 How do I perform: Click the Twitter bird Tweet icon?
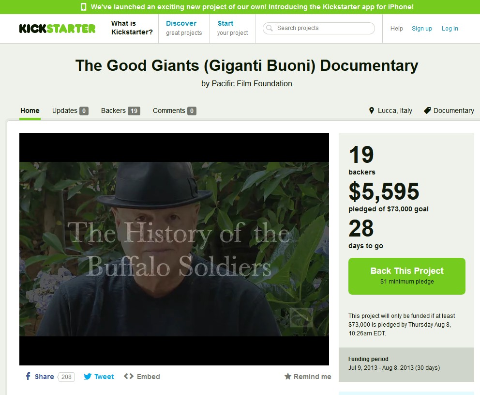[x=88, y=376]
